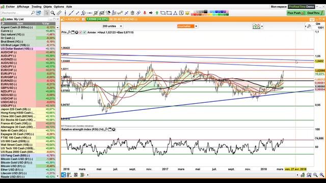This screenshot has height=183, width=326.
Task: Open Mon espace
Action: tap(279, 7)
